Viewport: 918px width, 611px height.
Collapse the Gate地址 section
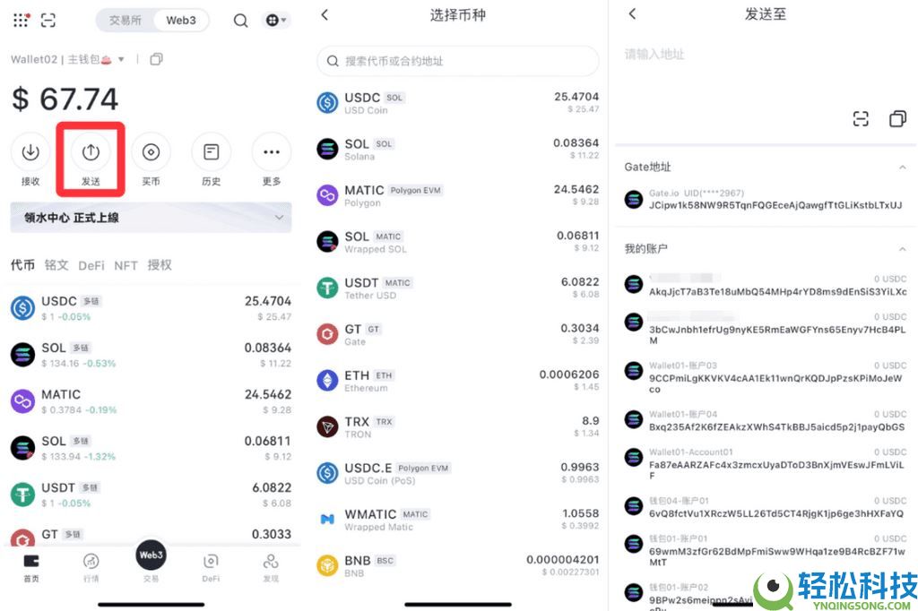[902, 167]
